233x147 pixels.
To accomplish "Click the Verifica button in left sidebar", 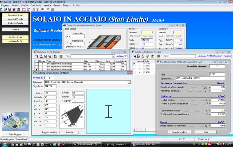I will pos(15,29).
